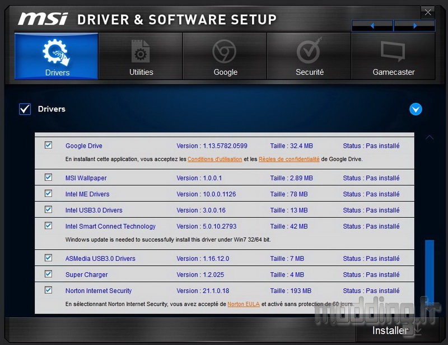Toggle the ASMedia USB3.0 Drivers checkbox
448x345 pixels.
[x=48, y=258]
